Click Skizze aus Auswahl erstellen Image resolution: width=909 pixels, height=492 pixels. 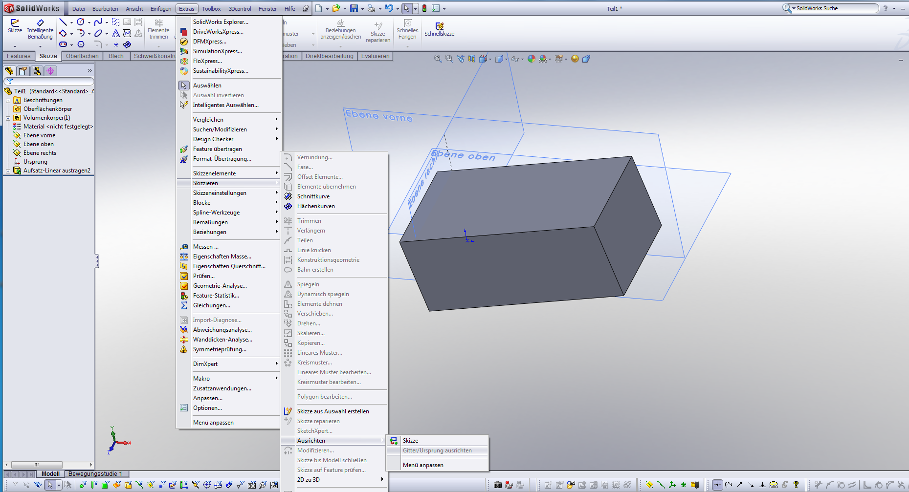333,411
